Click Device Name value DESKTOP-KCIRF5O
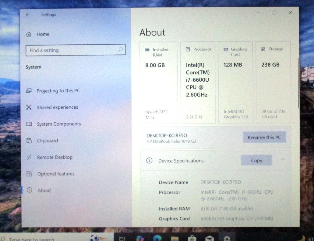 pos(221,182)
